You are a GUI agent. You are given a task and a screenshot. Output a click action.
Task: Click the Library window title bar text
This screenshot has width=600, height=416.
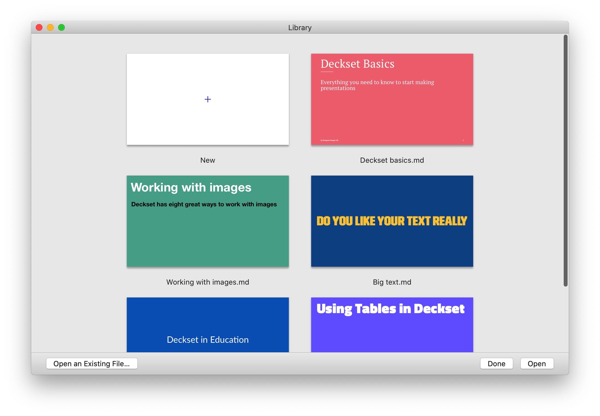[x=300, y=28]
